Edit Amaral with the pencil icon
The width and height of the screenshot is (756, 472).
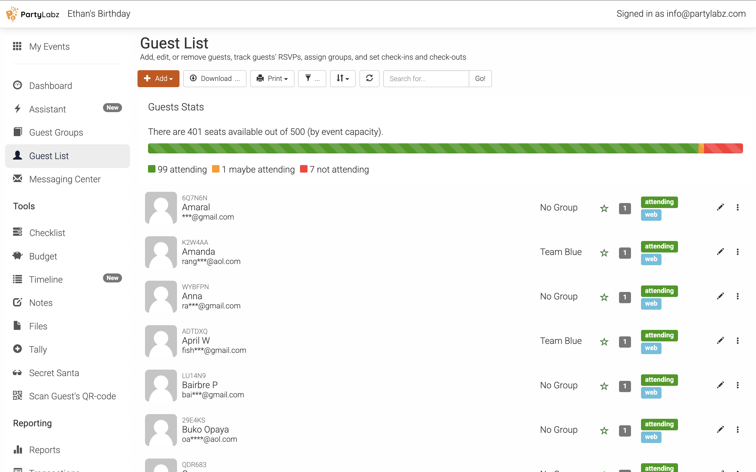click(x=720, y=207)
